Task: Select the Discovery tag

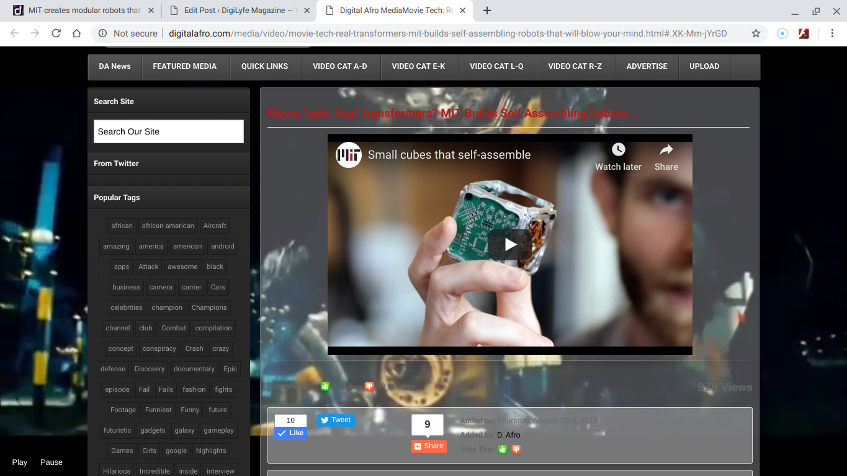Action: (150, 369)
